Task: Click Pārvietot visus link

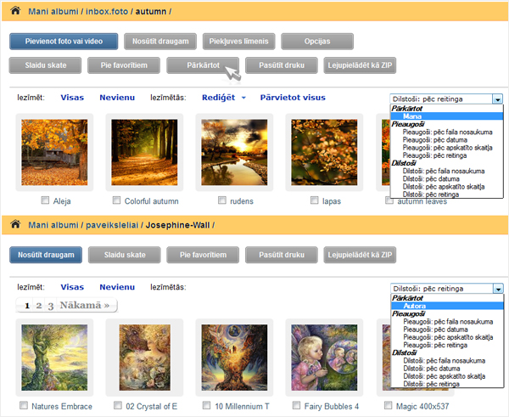Action: (293, 98)
